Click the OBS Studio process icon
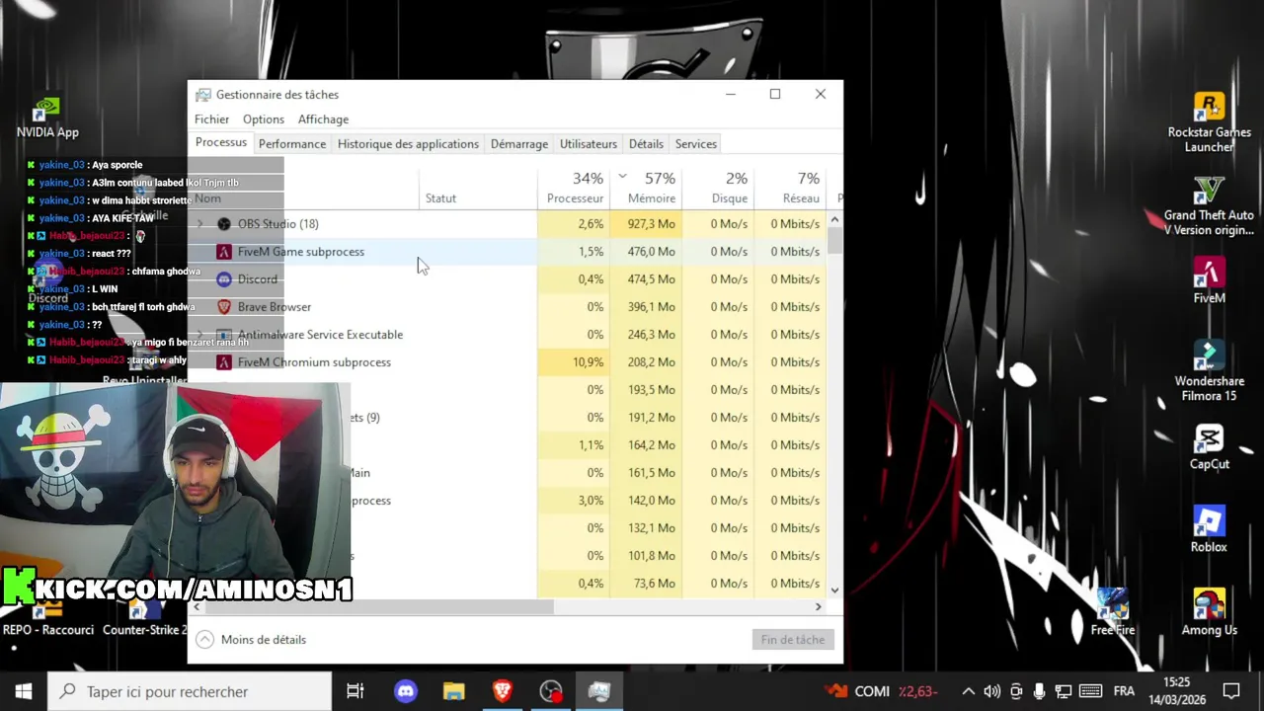The image size is (1264, 711). pos(224,224)
